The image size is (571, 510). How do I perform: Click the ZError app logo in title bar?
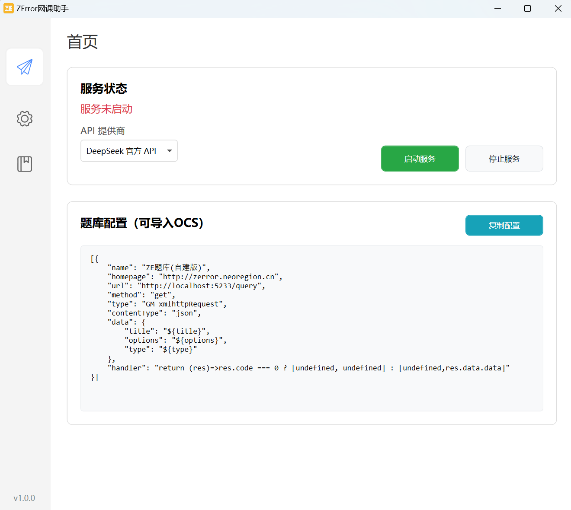coord(8,8)
